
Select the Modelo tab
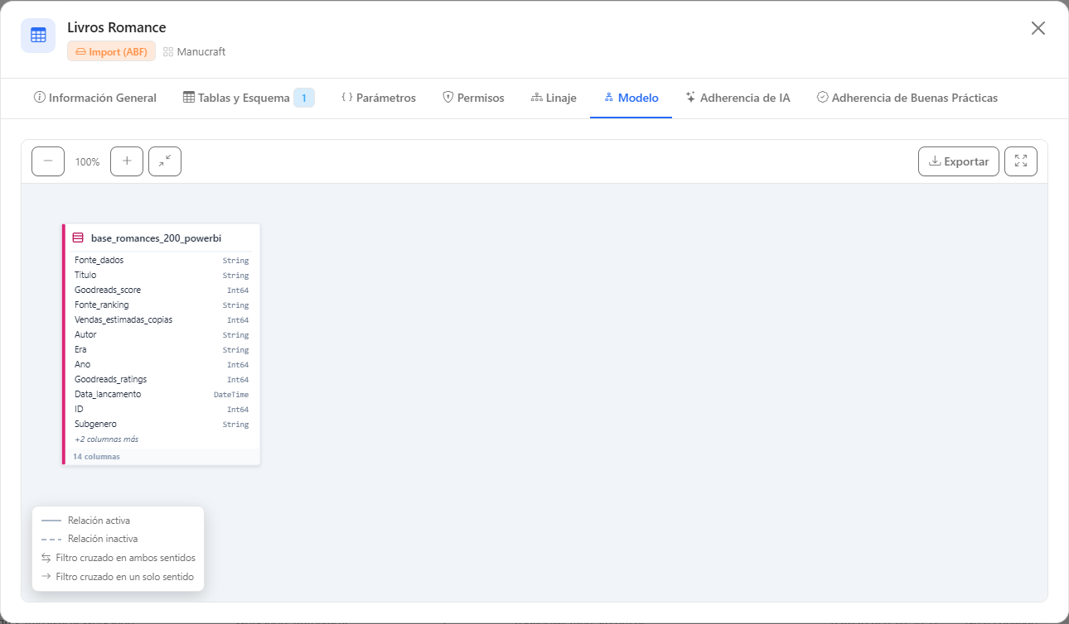click(x=631, y=98)
